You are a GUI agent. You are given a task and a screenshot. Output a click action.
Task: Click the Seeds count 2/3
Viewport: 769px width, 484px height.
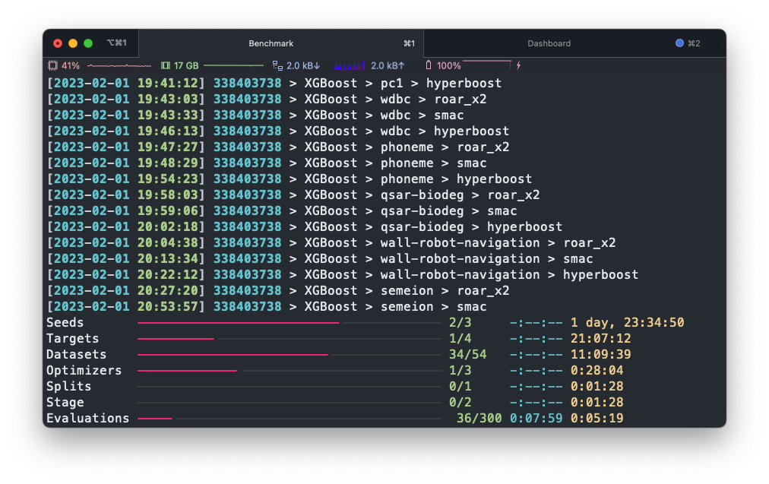[x=460, y=323]
